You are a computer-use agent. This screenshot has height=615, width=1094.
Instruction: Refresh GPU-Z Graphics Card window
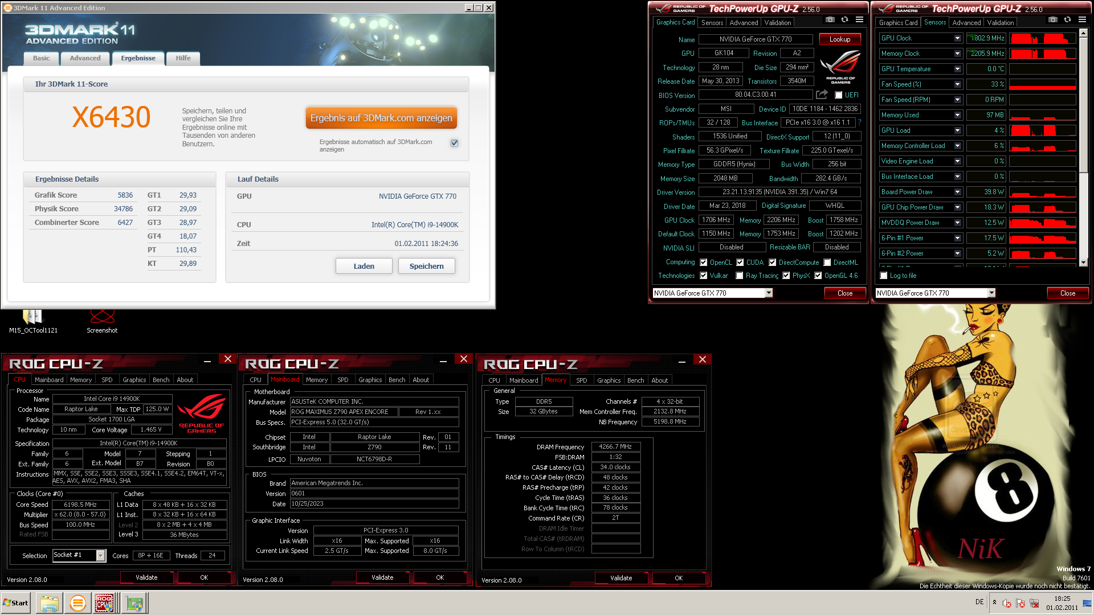[x=845, y=20]
